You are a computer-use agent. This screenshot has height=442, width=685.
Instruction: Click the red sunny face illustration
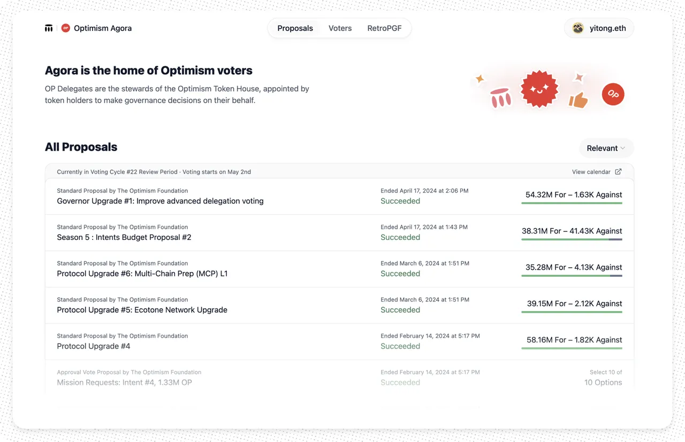(539, 89)
